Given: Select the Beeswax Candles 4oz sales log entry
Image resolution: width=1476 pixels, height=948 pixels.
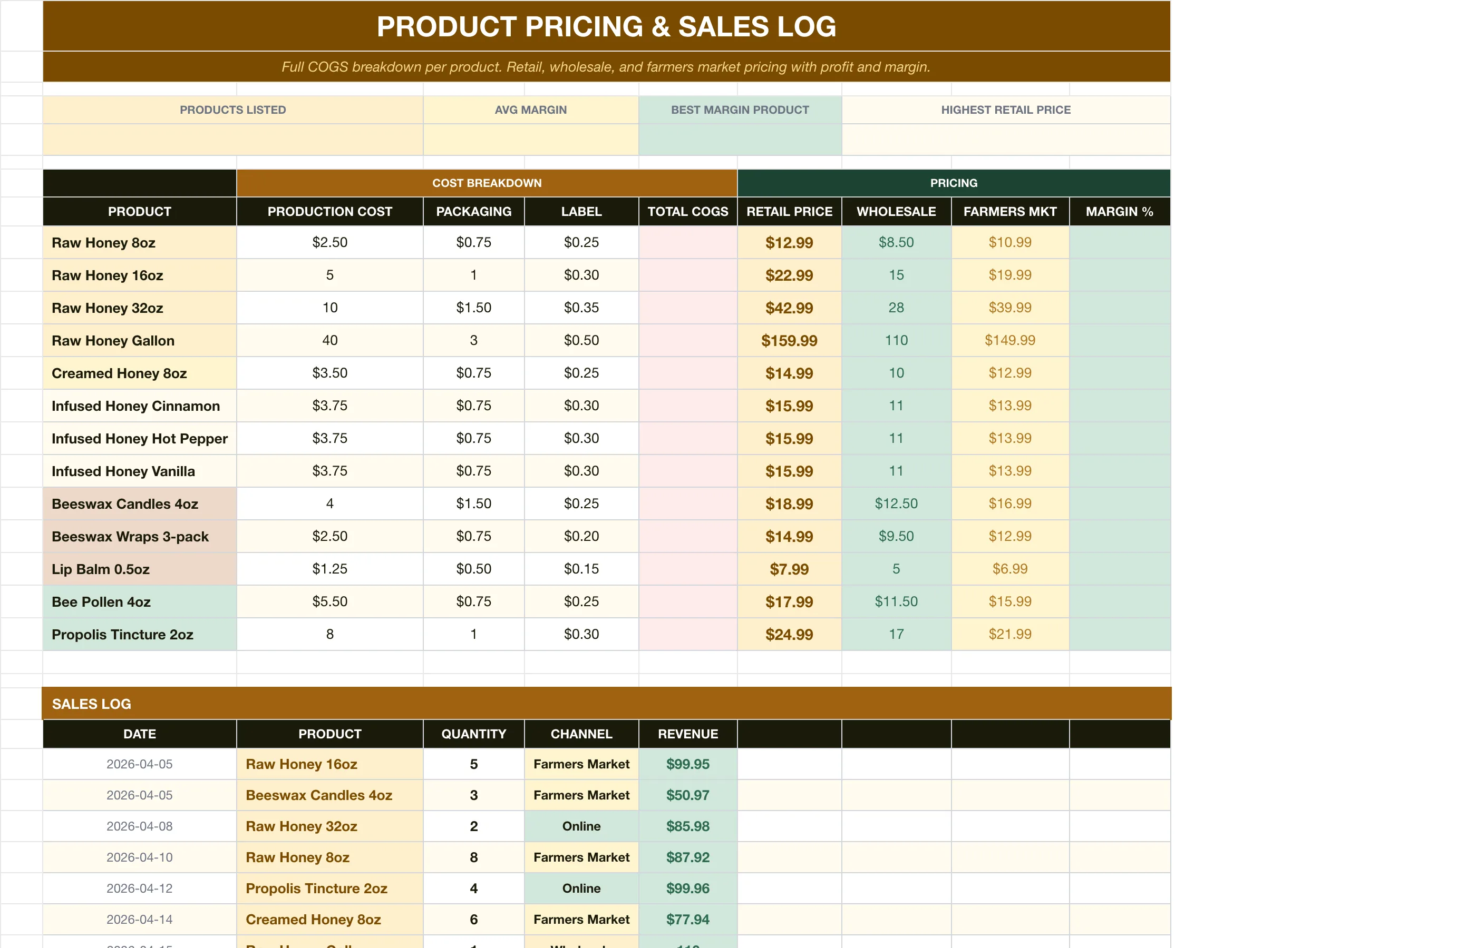Looking at the screenshot, I should [x=329, y=795].
